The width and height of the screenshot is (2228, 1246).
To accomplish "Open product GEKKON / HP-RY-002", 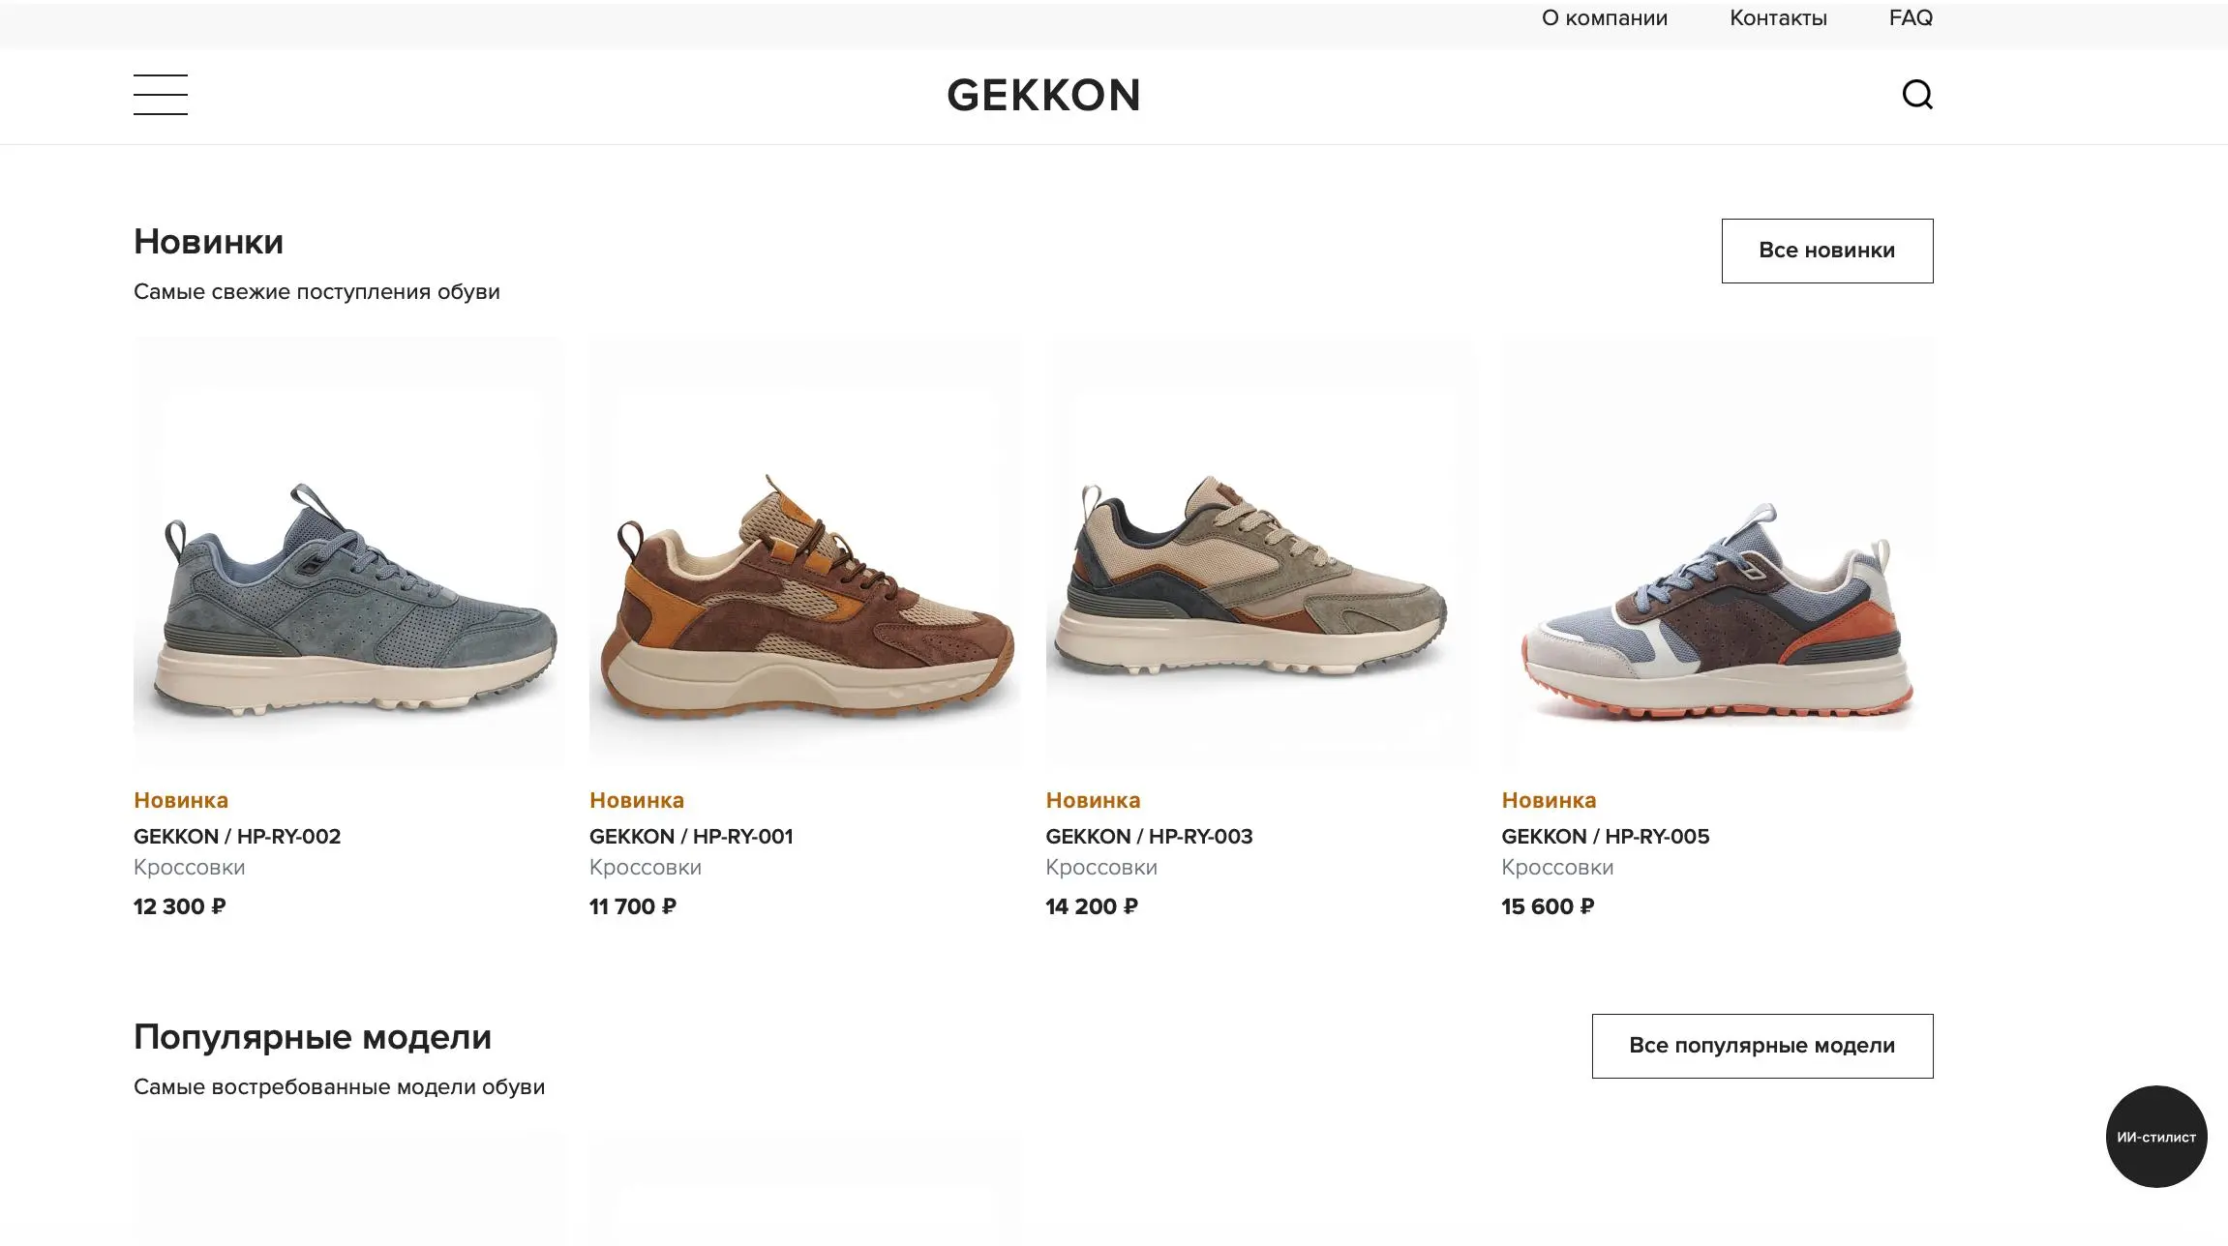I will click(x=237, y=836).
